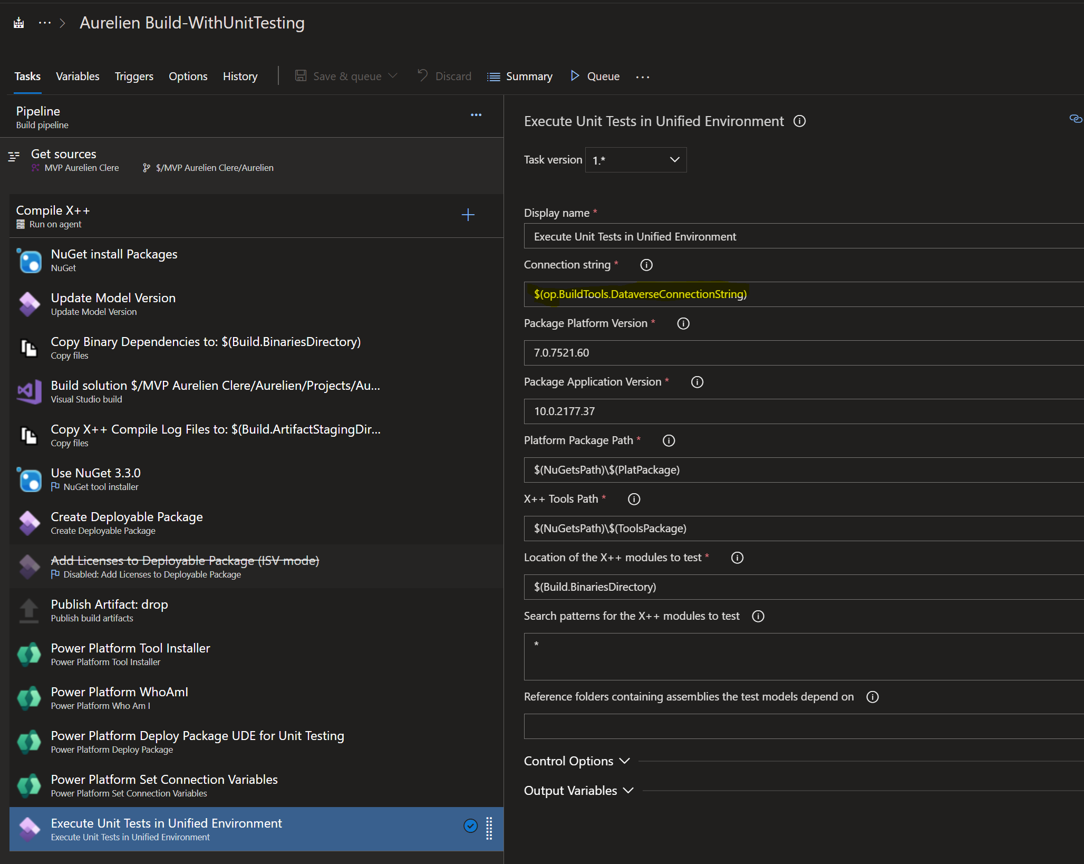Open the toolbar more actions ellipsis
The image size is (1084, 864).
(x=643, y=76)
